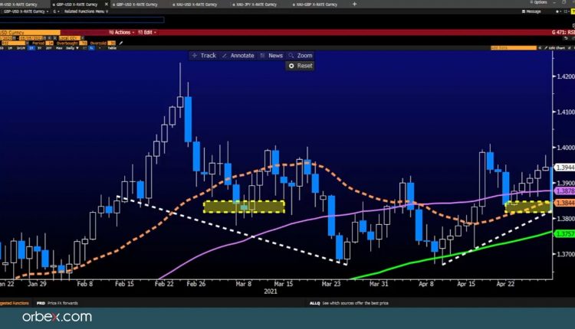575x329 pixels.
Task: Select the orange 1.3844 moving average label
Action: [x=565, y=203]
